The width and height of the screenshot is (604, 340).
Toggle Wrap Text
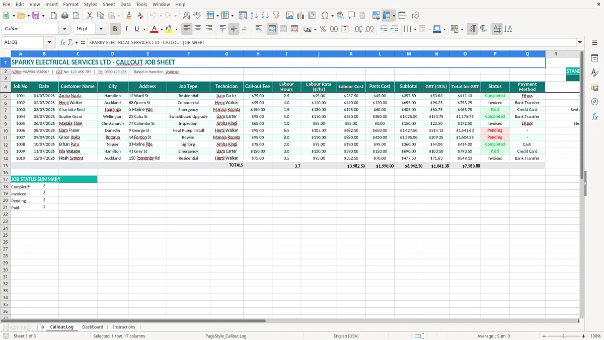point(258,29)
